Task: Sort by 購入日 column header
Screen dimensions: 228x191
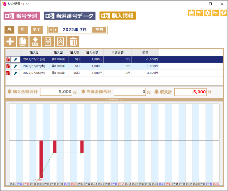Action: (x=34, y=52)
